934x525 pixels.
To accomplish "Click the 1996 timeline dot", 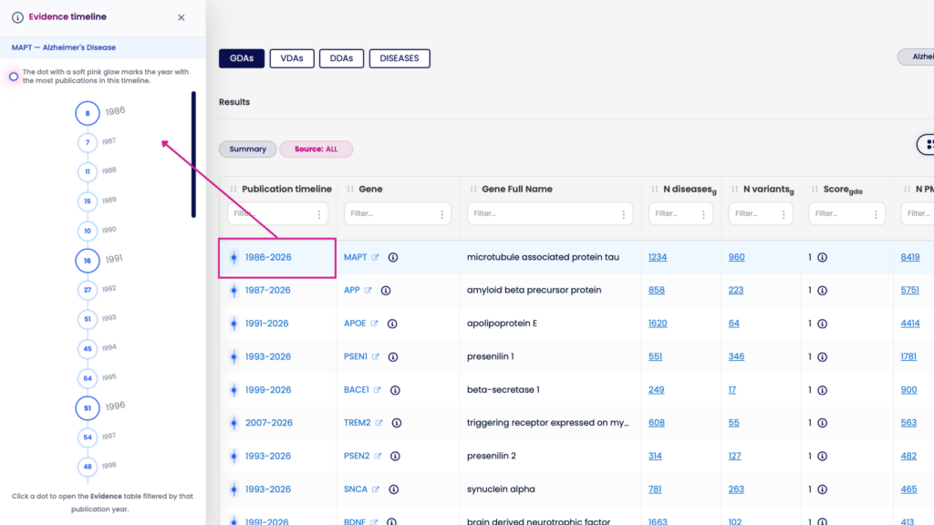I will (87, 408).
